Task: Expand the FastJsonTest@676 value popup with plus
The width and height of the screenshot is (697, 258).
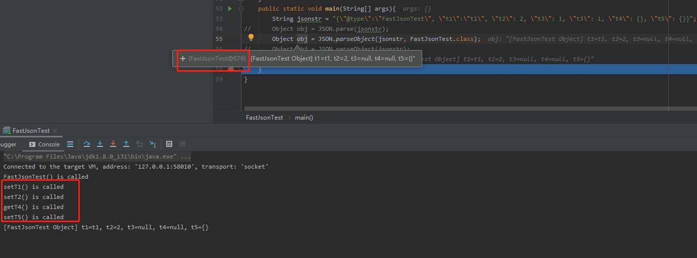Action: (x=183, y=59)
